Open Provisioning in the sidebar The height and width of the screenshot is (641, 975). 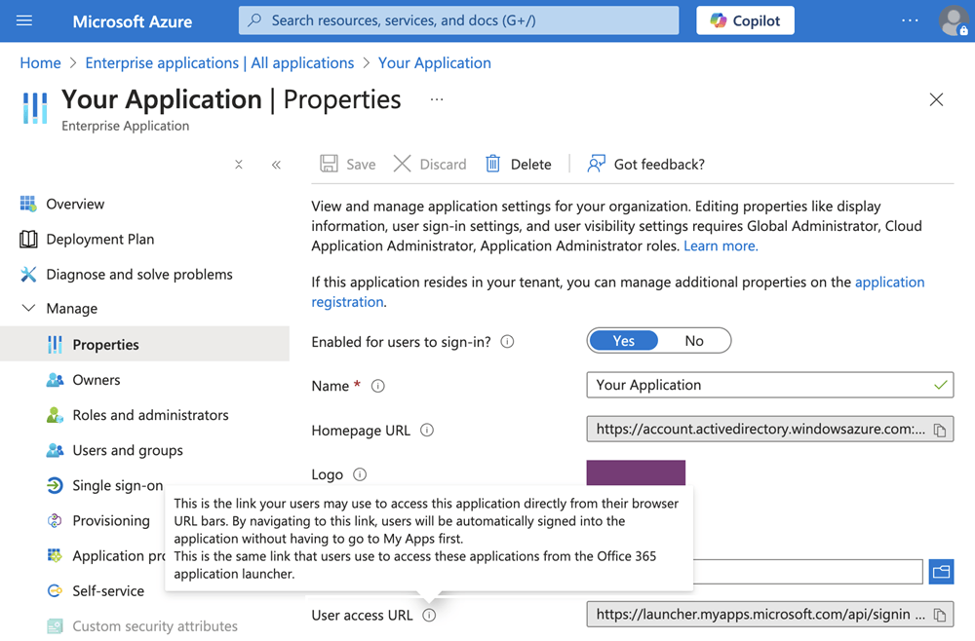[x=111, y=520]
